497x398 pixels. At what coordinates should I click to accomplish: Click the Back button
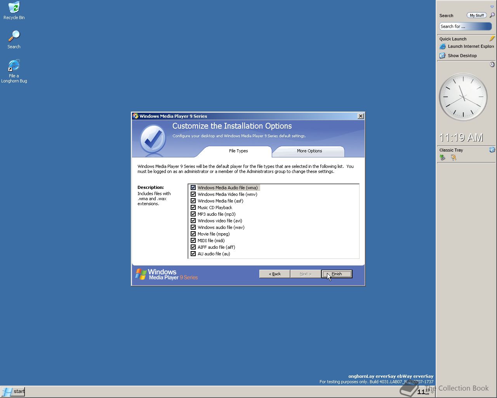pyautogui.click(x=275, y=274)
